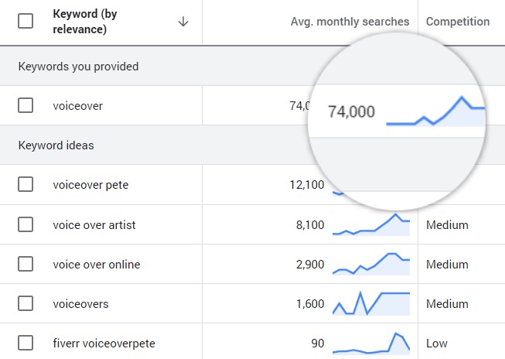
Task: Click the sort arrow beside Keyword header
Action: 183,22
